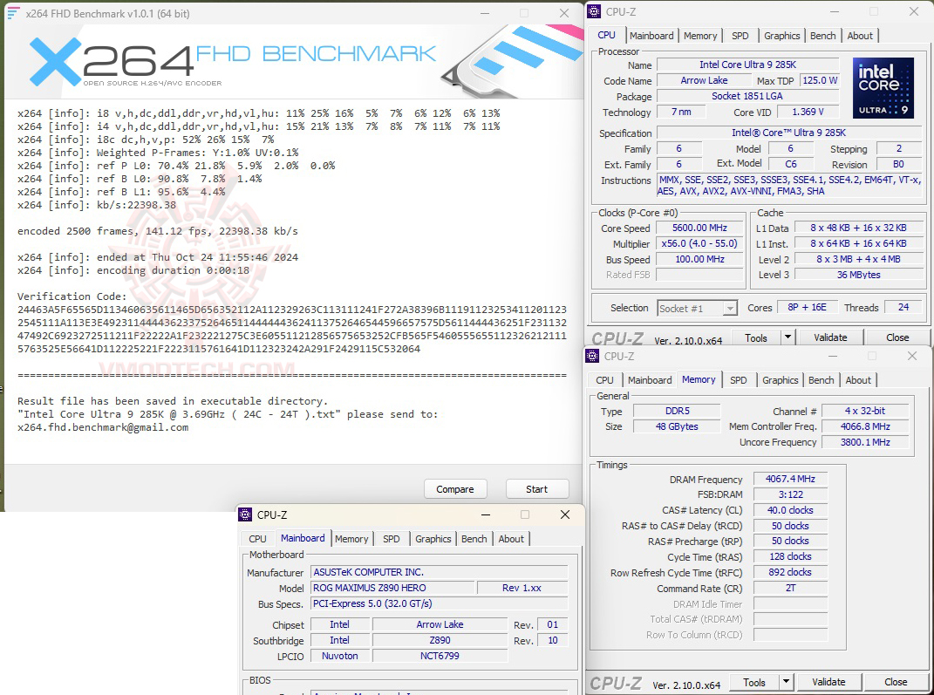Click the memory Size value 48 GBytes
This screenshot has height=695, width=934.
[x=677, y=426]
